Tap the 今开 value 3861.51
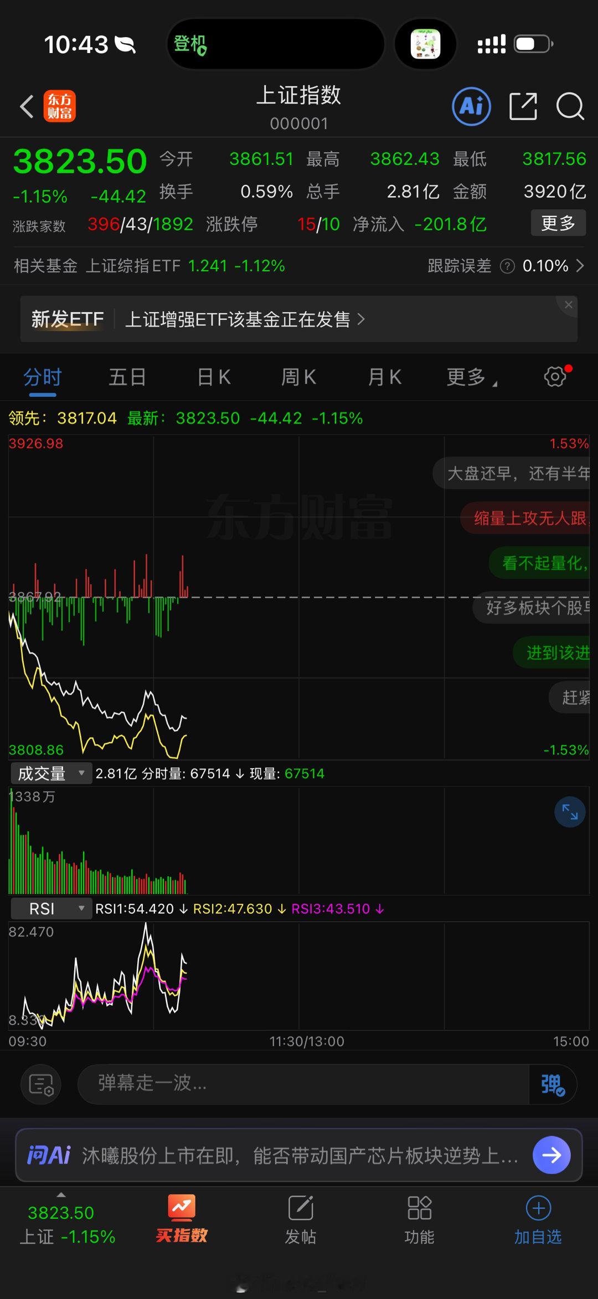598x1299 pixels. click(x=261, y=159)
